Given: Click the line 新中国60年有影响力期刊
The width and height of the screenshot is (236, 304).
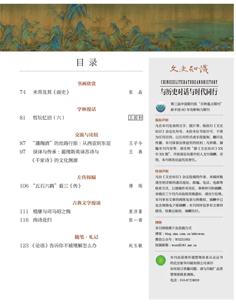Looking at the screenshot, I should (x=190, y=110).
